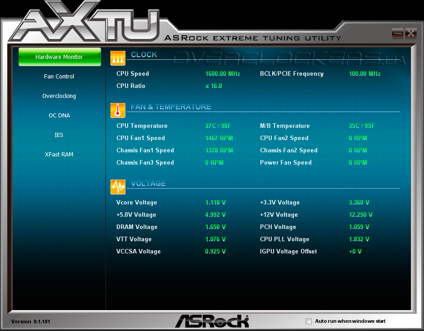This screenshot has height=331, width=424.
Task: Click the CPU Temperature label
Action: coord(142,126)
